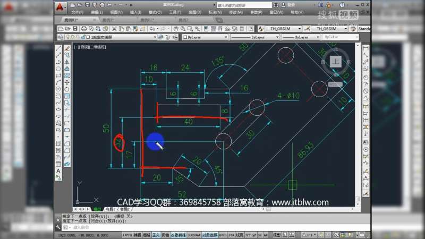Toggle 栅格 grid display in status bar
Viewport: 425px width, 239px height.
pyautogui.click(x=147, y=234)
